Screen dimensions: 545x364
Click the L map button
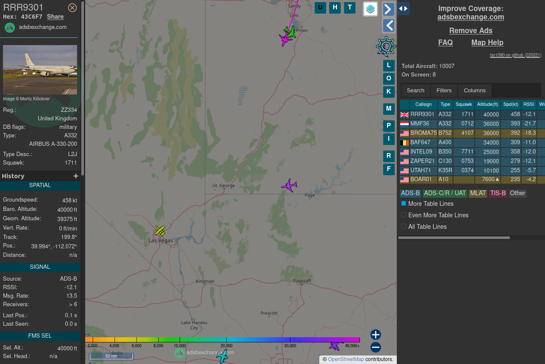pyautogui.click(x=389, y=65)
